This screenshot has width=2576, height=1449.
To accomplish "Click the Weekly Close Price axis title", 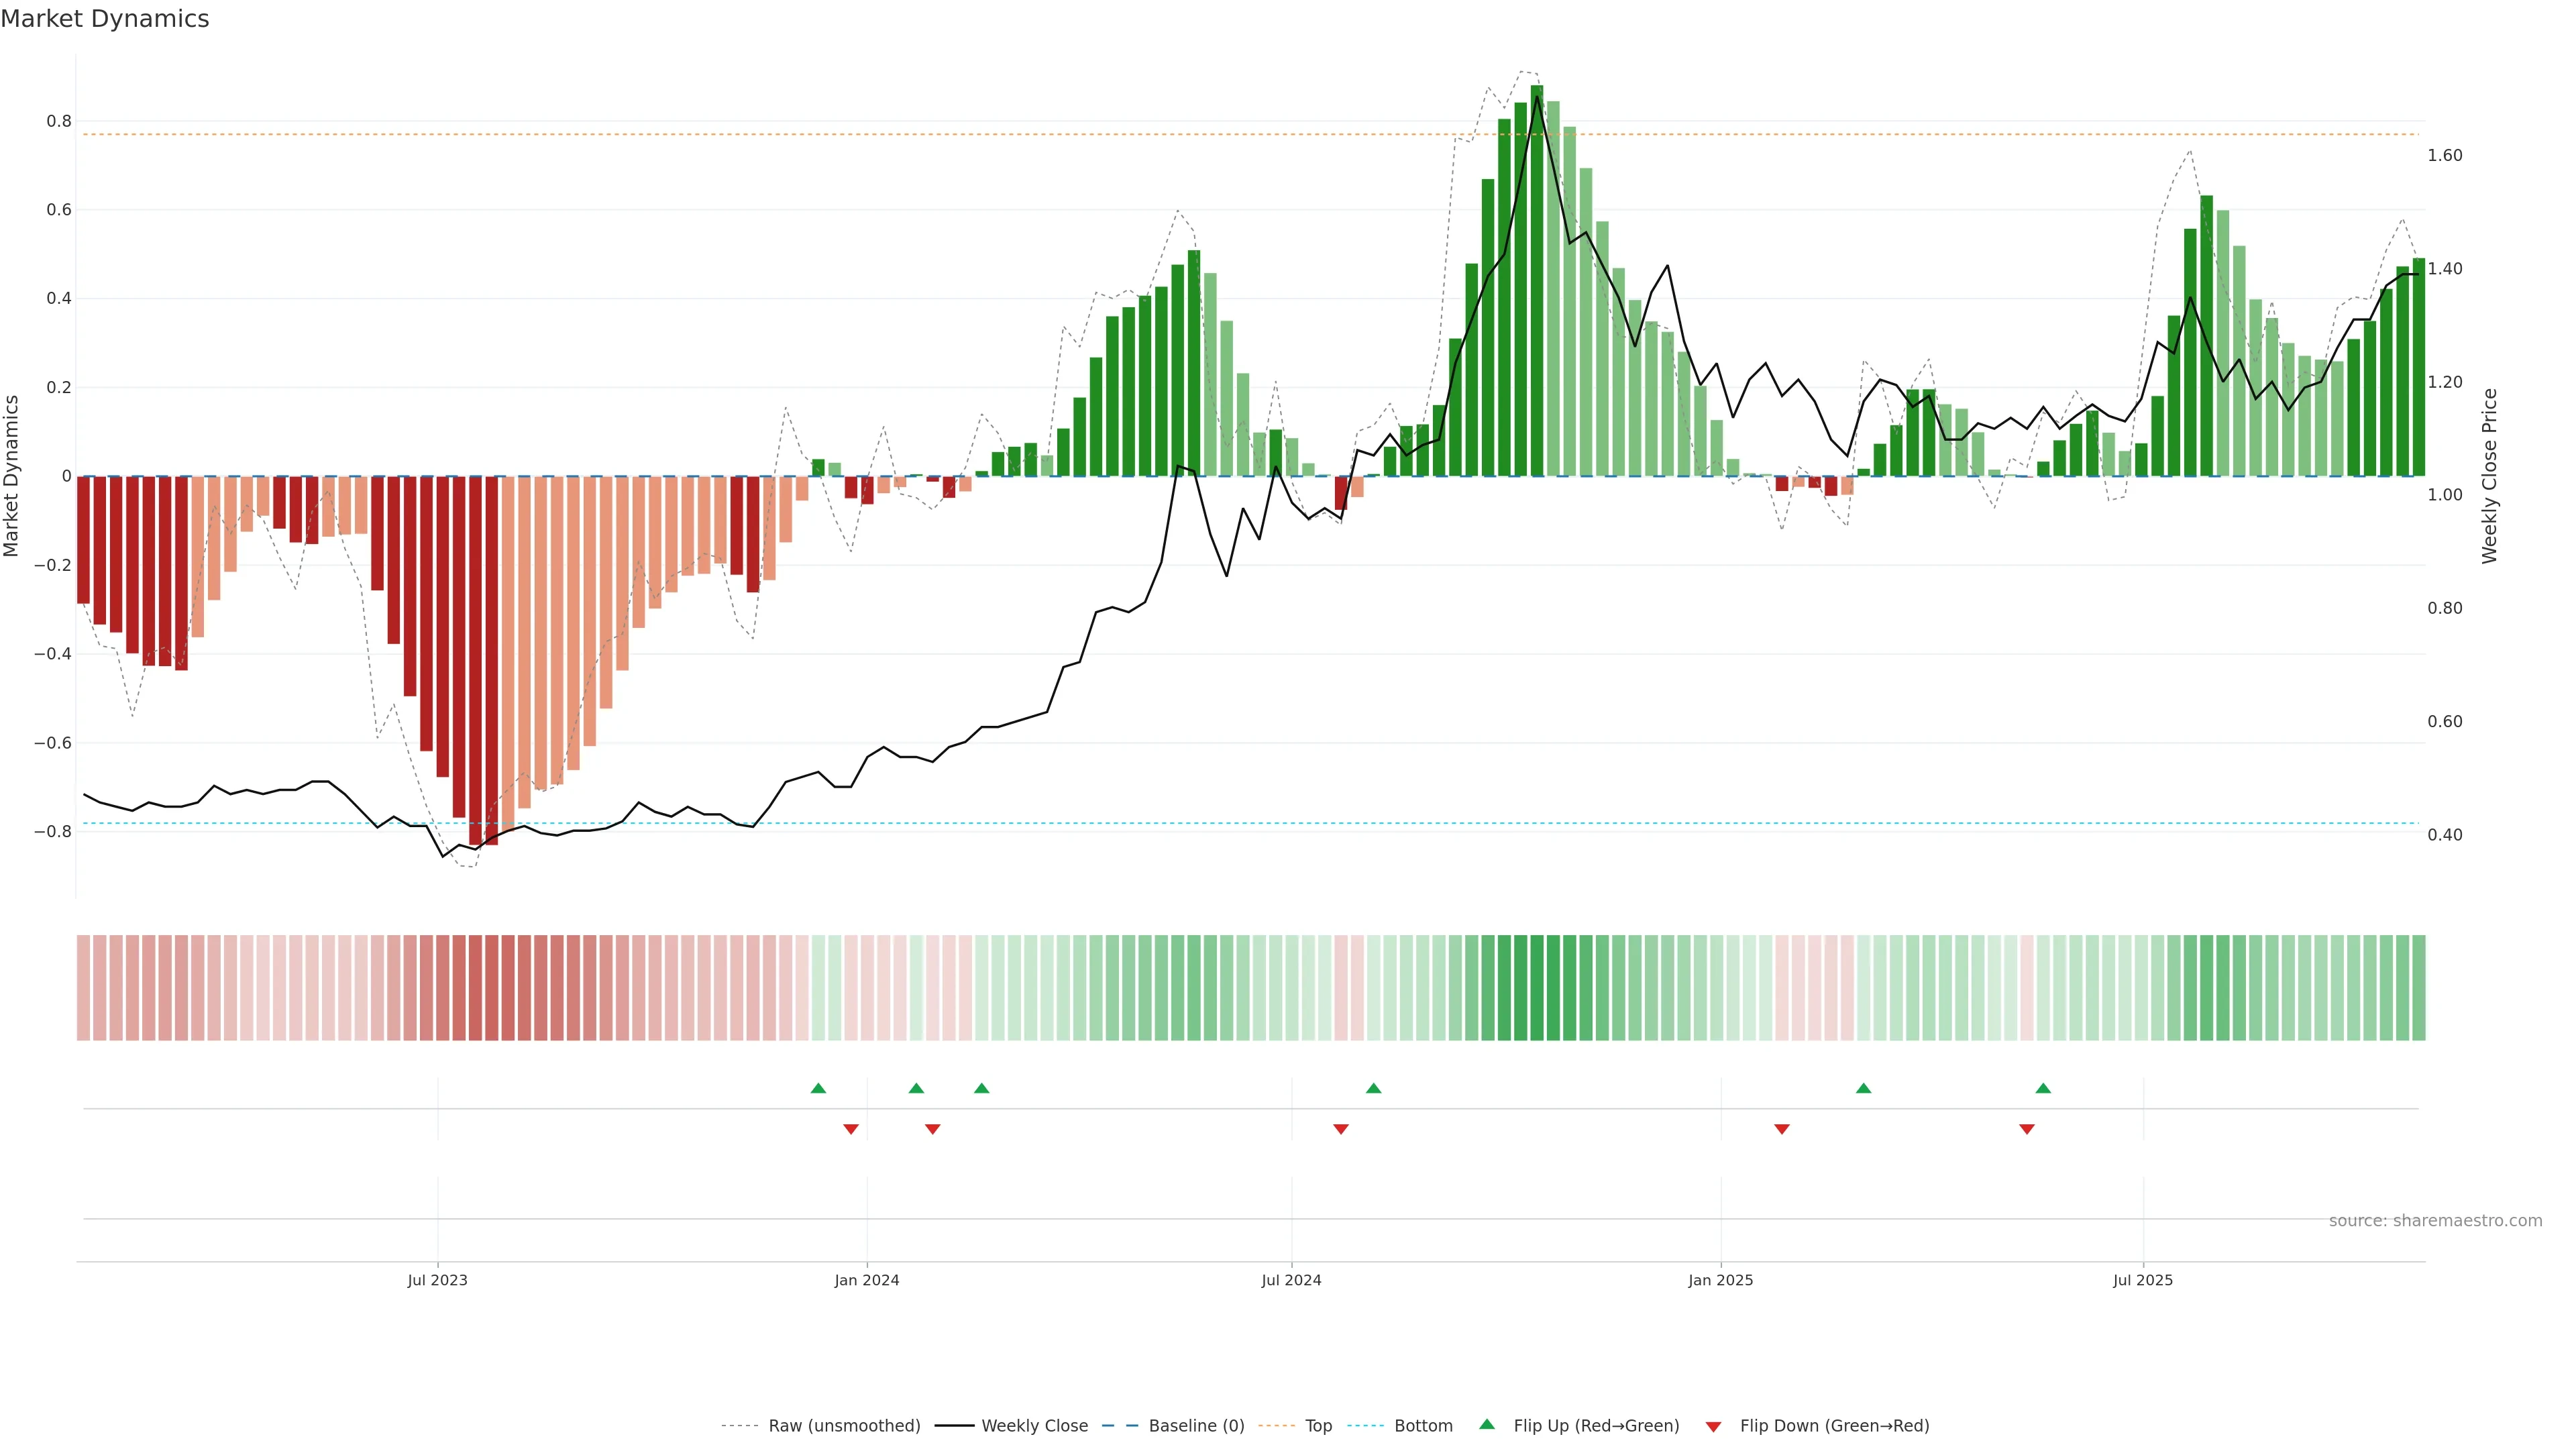I will pos(2489,476).
